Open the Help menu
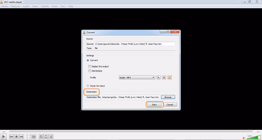This screenshot has height=140, width=262. click(71, 6)
